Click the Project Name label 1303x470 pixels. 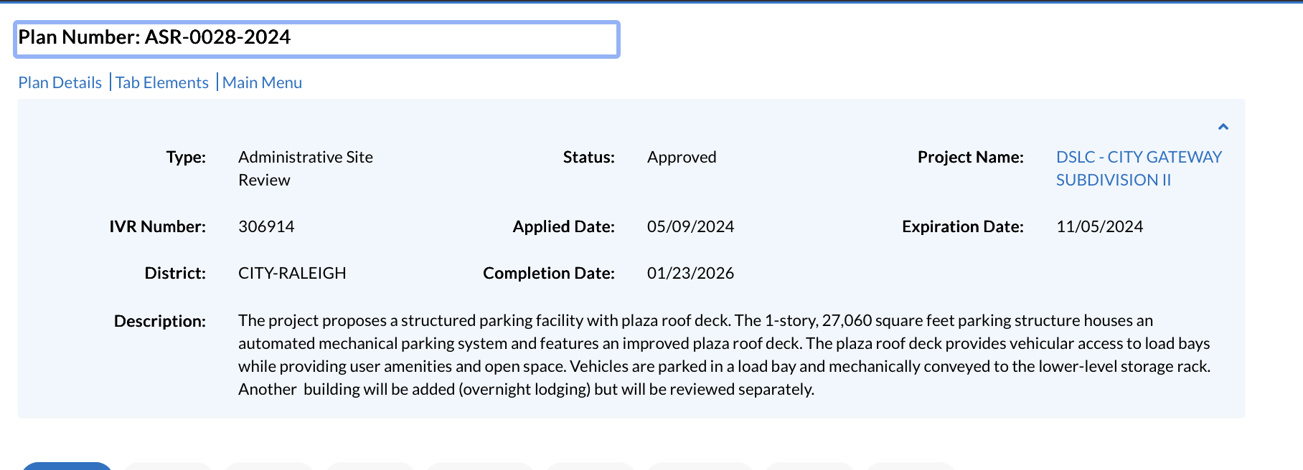pos(971,157)
